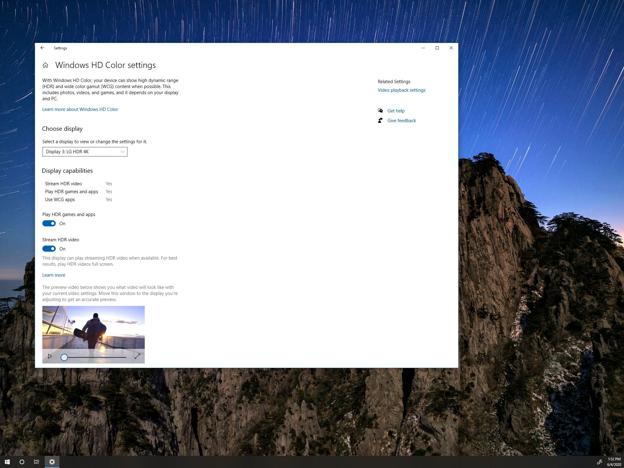Image resolution: width=624 pixels, height=468 pixels.
Task: Disable Play HDR games and apps switch
Action: click(49, 223)
